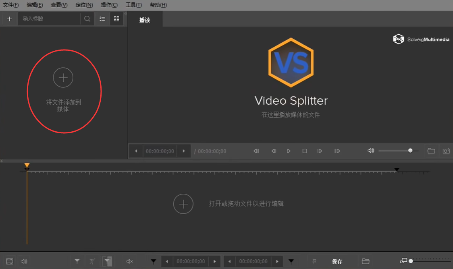Step back one frame
Image resolution: width=453 pixels, height=269 pixels.
tap(274, 151)
